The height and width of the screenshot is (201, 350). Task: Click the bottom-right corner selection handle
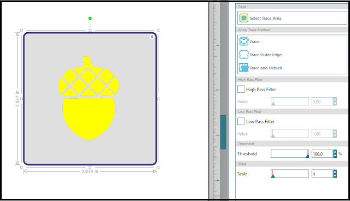point(159,167)
